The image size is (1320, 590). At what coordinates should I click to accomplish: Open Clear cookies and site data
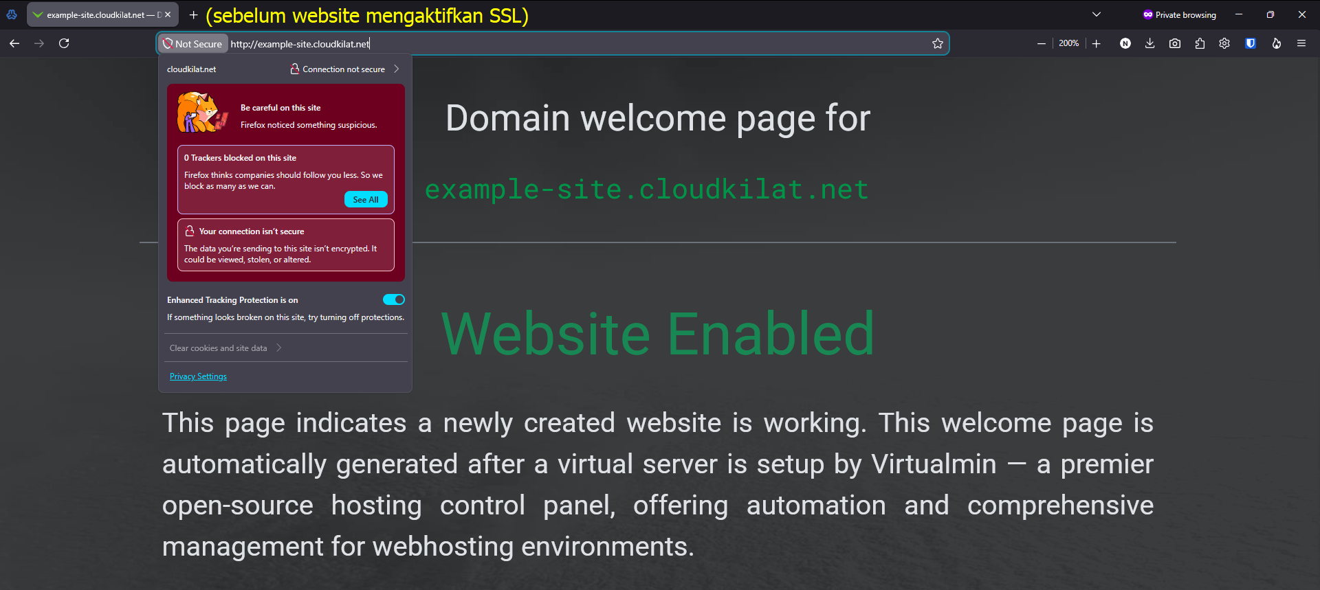225,348
